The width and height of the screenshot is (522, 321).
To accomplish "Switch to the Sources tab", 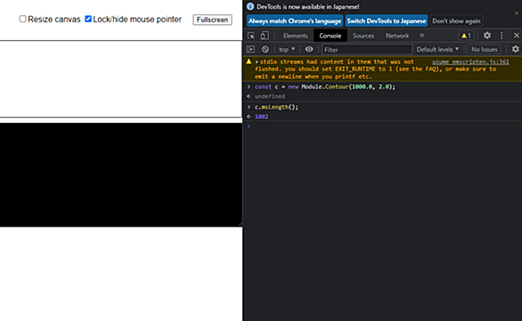I will (363, 36).
